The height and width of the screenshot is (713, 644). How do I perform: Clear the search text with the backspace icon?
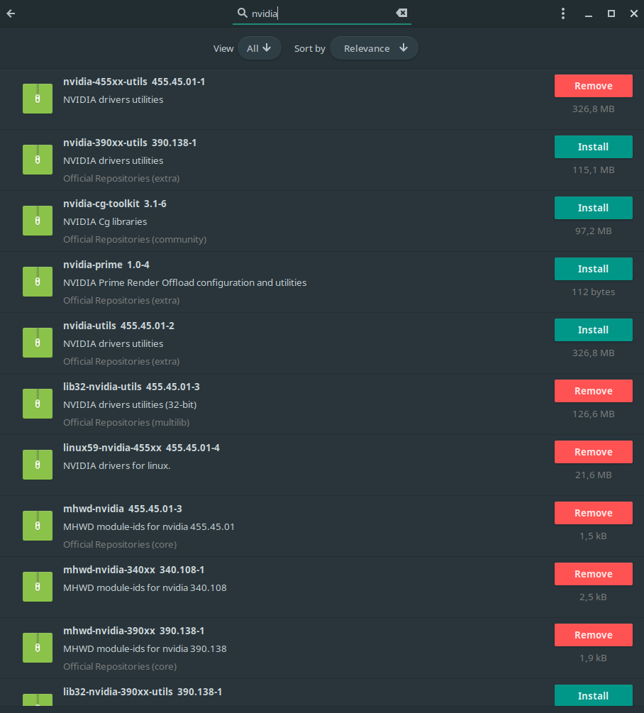pyautogui.click(x=401, y=13)
